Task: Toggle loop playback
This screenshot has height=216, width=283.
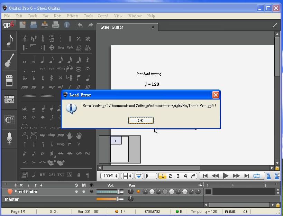Action: 257,176
